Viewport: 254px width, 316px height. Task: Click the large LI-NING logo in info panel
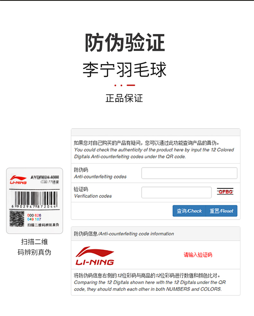(95, 255)
